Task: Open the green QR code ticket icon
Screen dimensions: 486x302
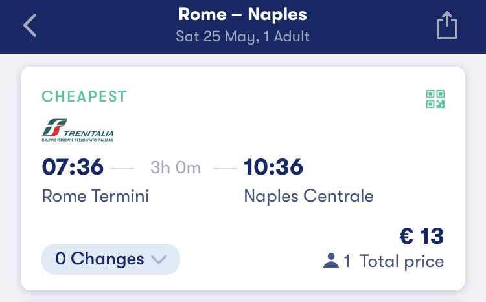Action: click(435, 99)
